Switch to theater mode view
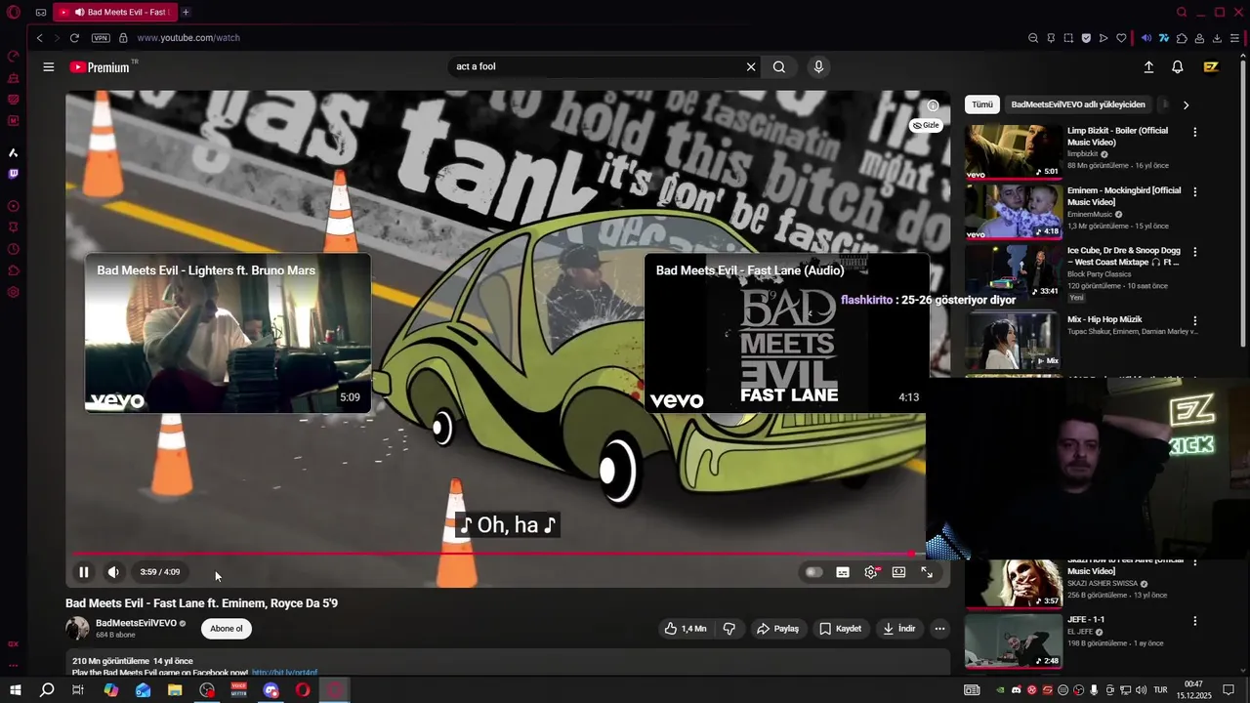The width and height of the screenshot is (1250, 703). (898, 572)
